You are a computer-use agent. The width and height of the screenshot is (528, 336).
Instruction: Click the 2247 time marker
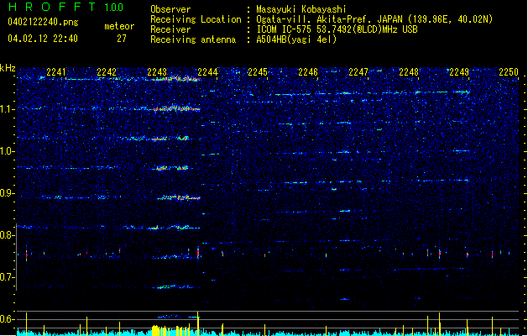(358, 72)
